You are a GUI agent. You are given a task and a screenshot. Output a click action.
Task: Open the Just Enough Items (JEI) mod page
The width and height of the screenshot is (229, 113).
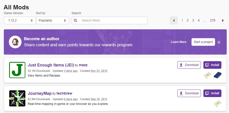point(51,65)
